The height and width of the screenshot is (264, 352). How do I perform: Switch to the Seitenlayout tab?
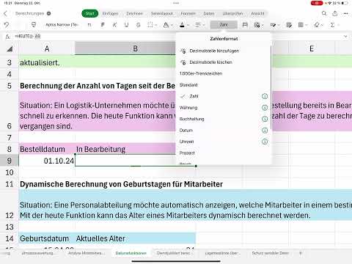162,13
